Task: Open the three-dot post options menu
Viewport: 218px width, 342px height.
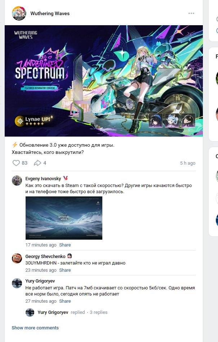Action: tap(191, 13)
